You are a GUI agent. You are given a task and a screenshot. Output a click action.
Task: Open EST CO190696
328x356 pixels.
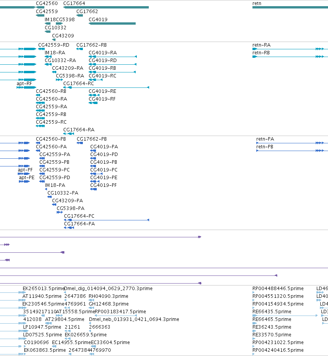36,343
